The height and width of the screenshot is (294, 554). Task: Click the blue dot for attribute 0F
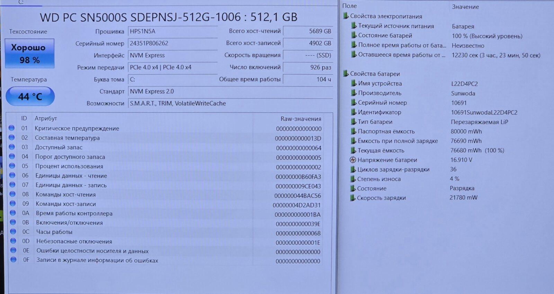(13, 259)
